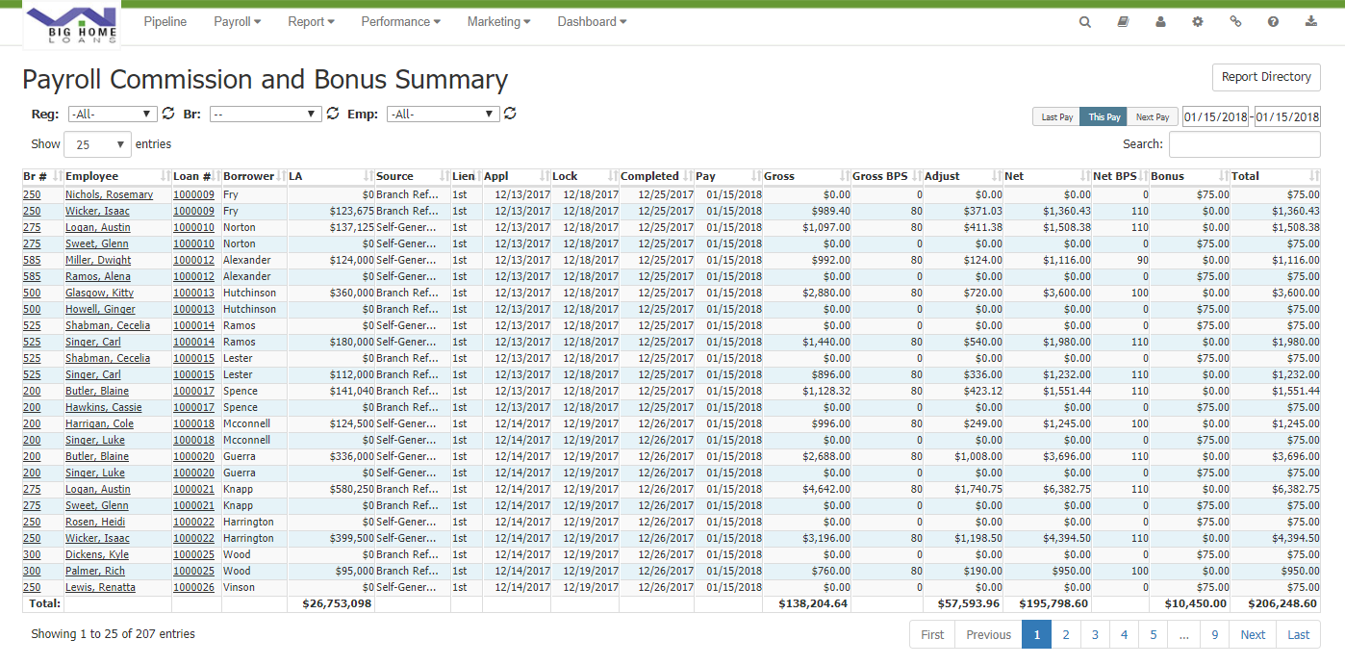Open the Br dropdown
The image size is (1345, 665).
coord(266,114)
